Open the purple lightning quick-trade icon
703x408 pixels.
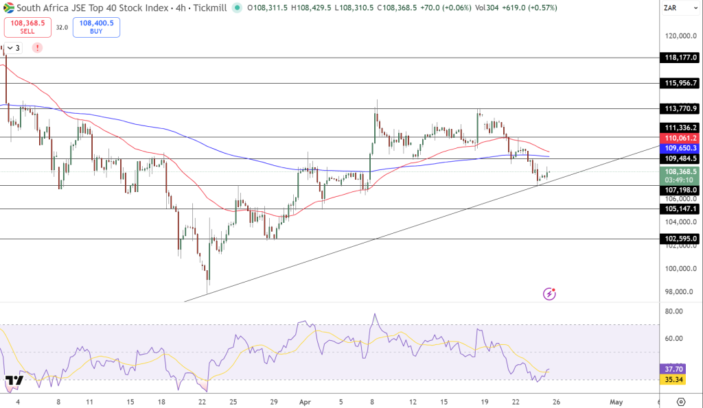click(x=548, y=293)
